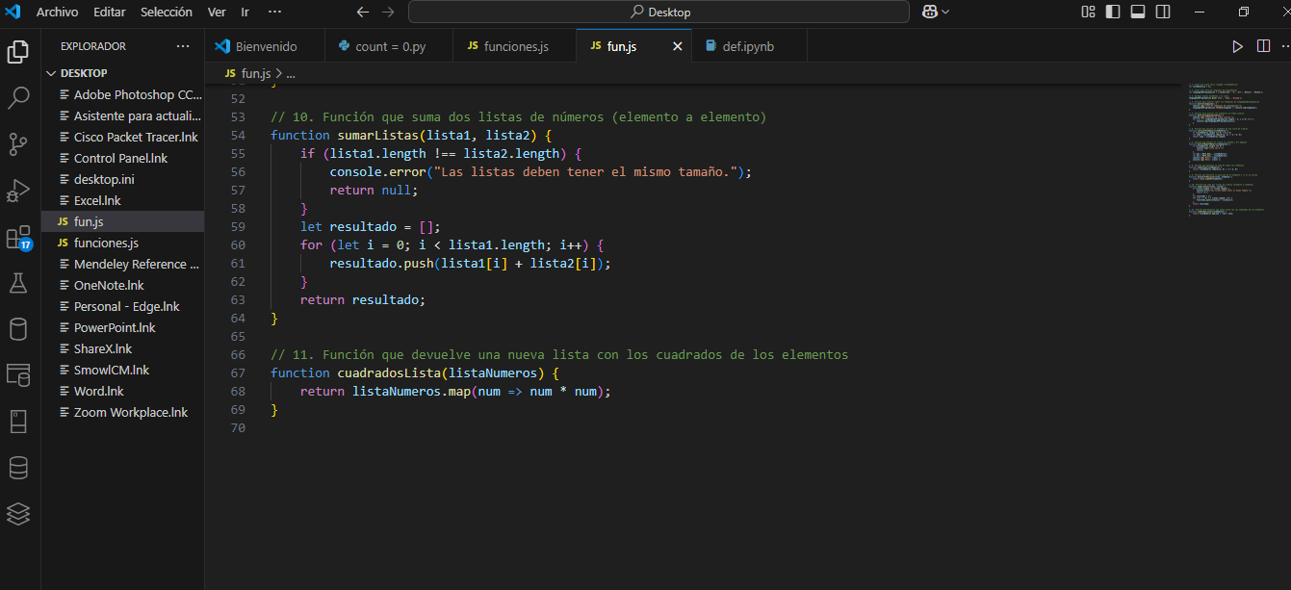Open the Explorer view in activity bar
This screenshot has width=1291, height=590.
[18, 51]
